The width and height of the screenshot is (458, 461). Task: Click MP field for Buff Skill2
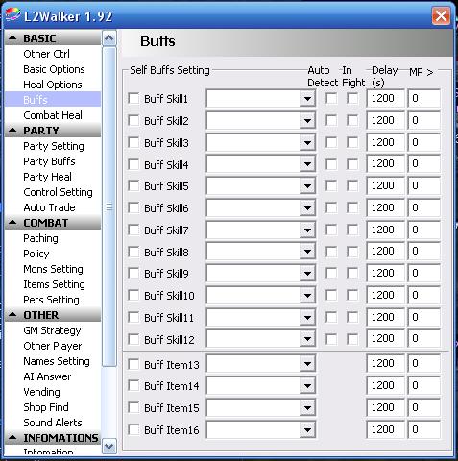pos(423,120)
